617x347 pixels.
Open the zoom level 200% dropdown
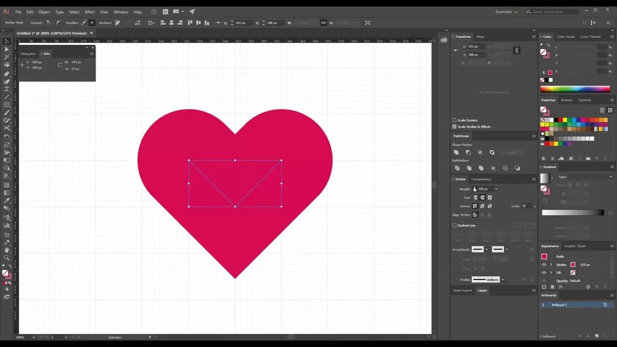[x=33, y=337]
